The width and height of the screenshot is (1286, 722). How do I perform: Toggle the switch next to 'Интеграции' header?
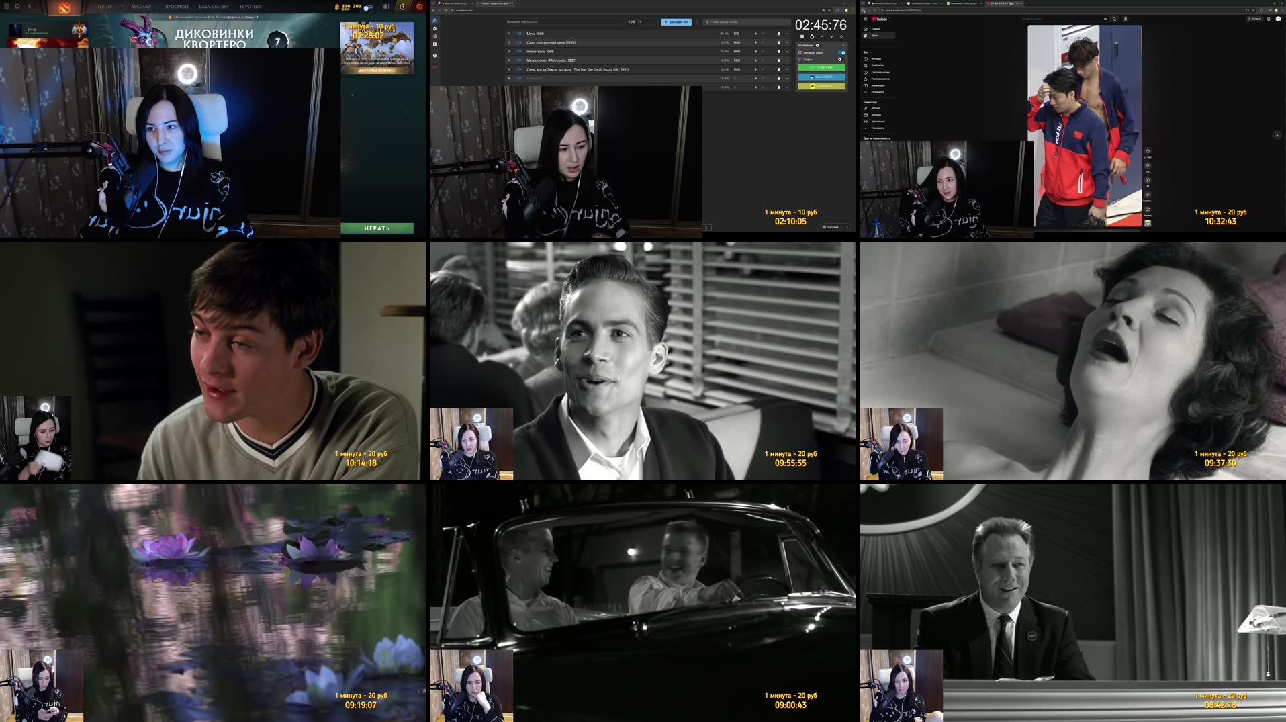coord(817,46)
